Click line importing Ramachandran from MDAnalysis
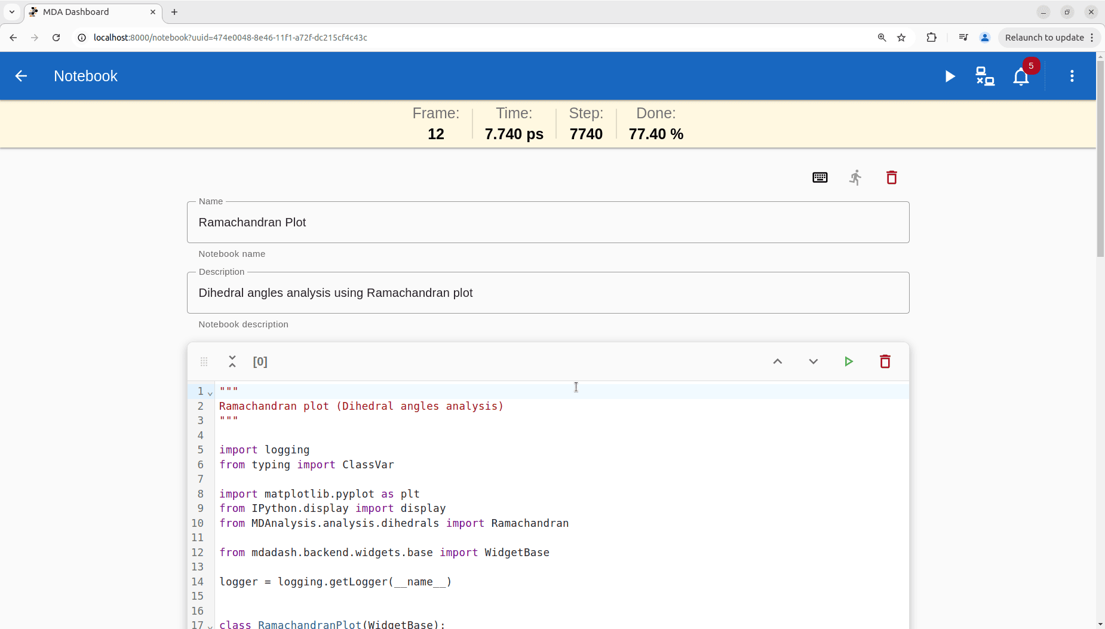The image size is (1105, 629). (x=394, y=523)
